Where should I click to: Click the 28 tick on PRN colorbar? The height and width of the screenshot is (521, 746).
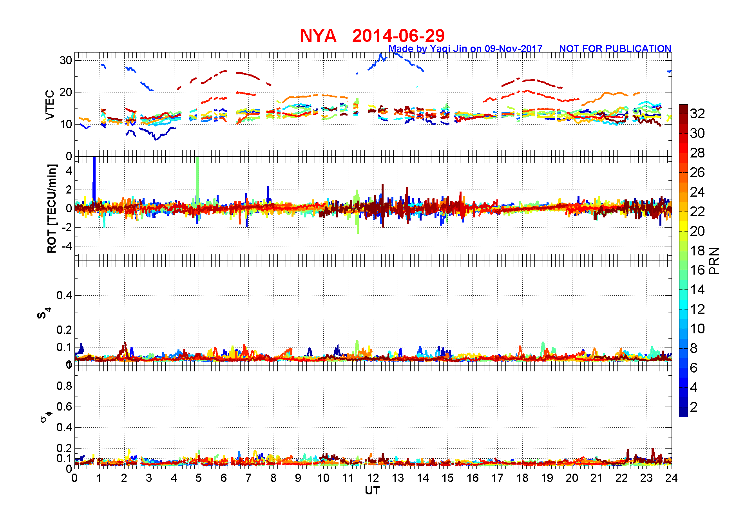[697, 153]
